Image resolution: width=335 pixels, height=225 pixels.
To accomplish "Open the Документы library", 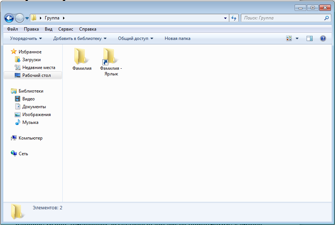I will click(x=34, y=107).
